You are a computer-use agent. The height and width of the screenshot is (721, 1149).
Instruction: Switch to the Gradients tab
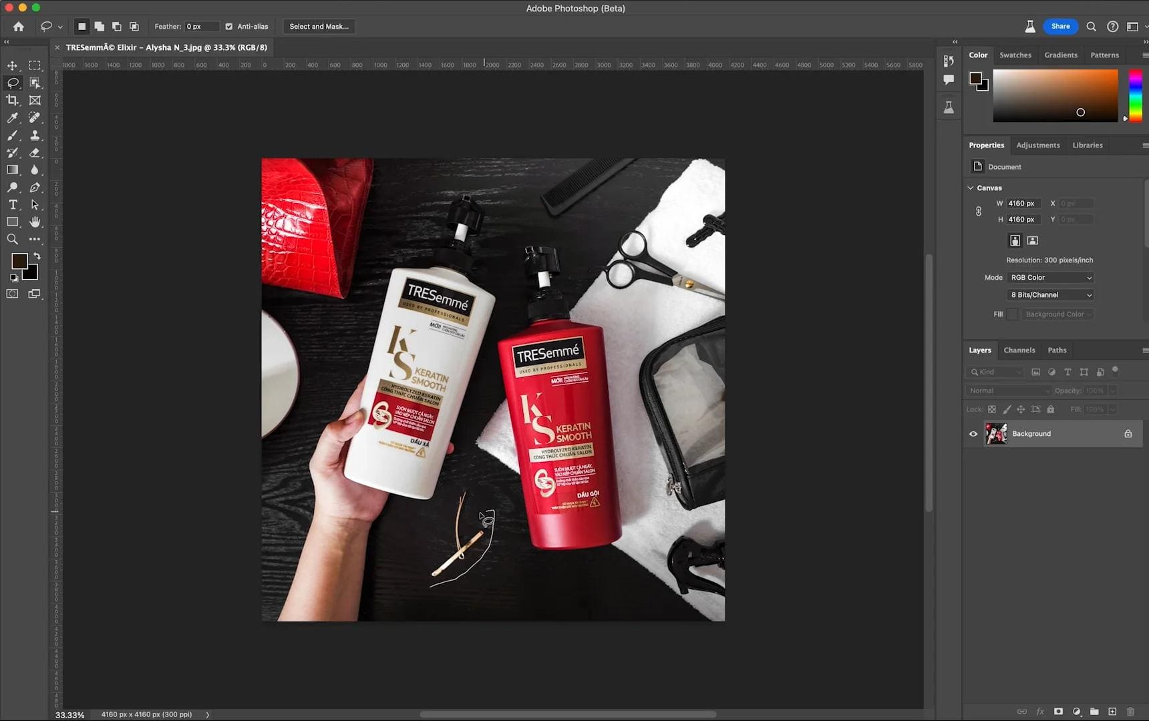click(1061, 55)
